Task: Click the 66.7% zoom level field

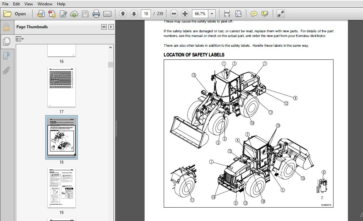Action: click(x=200, y=14)
